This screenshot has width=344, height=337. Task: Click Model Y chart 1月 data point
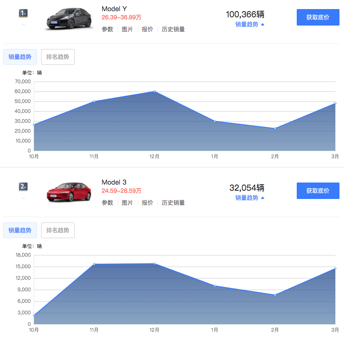point(215,121)
